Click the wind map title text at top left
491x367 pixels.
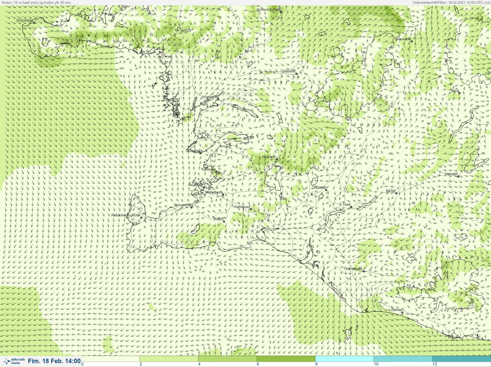point(36,2)
